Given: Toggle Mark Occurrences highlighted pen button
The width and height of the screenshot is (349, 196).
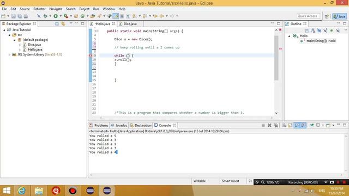Looking at the screenshot, I should point(116,16).
